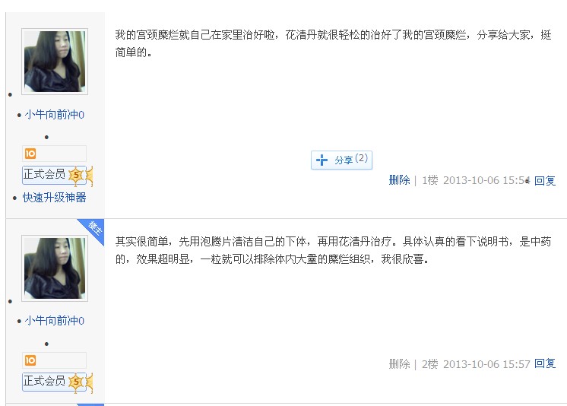This screenshot has width=567, height=406.
Task: Open second post author's avatar photo
Action: (x=55, y=268)
